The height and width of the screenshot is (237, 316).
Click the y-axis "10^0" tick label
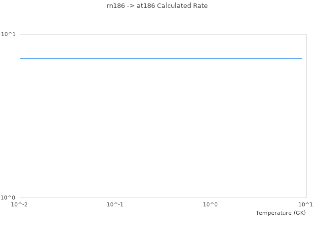click(x=8, y=197)
